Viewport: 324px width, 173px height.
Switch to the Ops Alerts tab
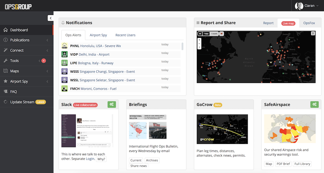tap(73, 35)
